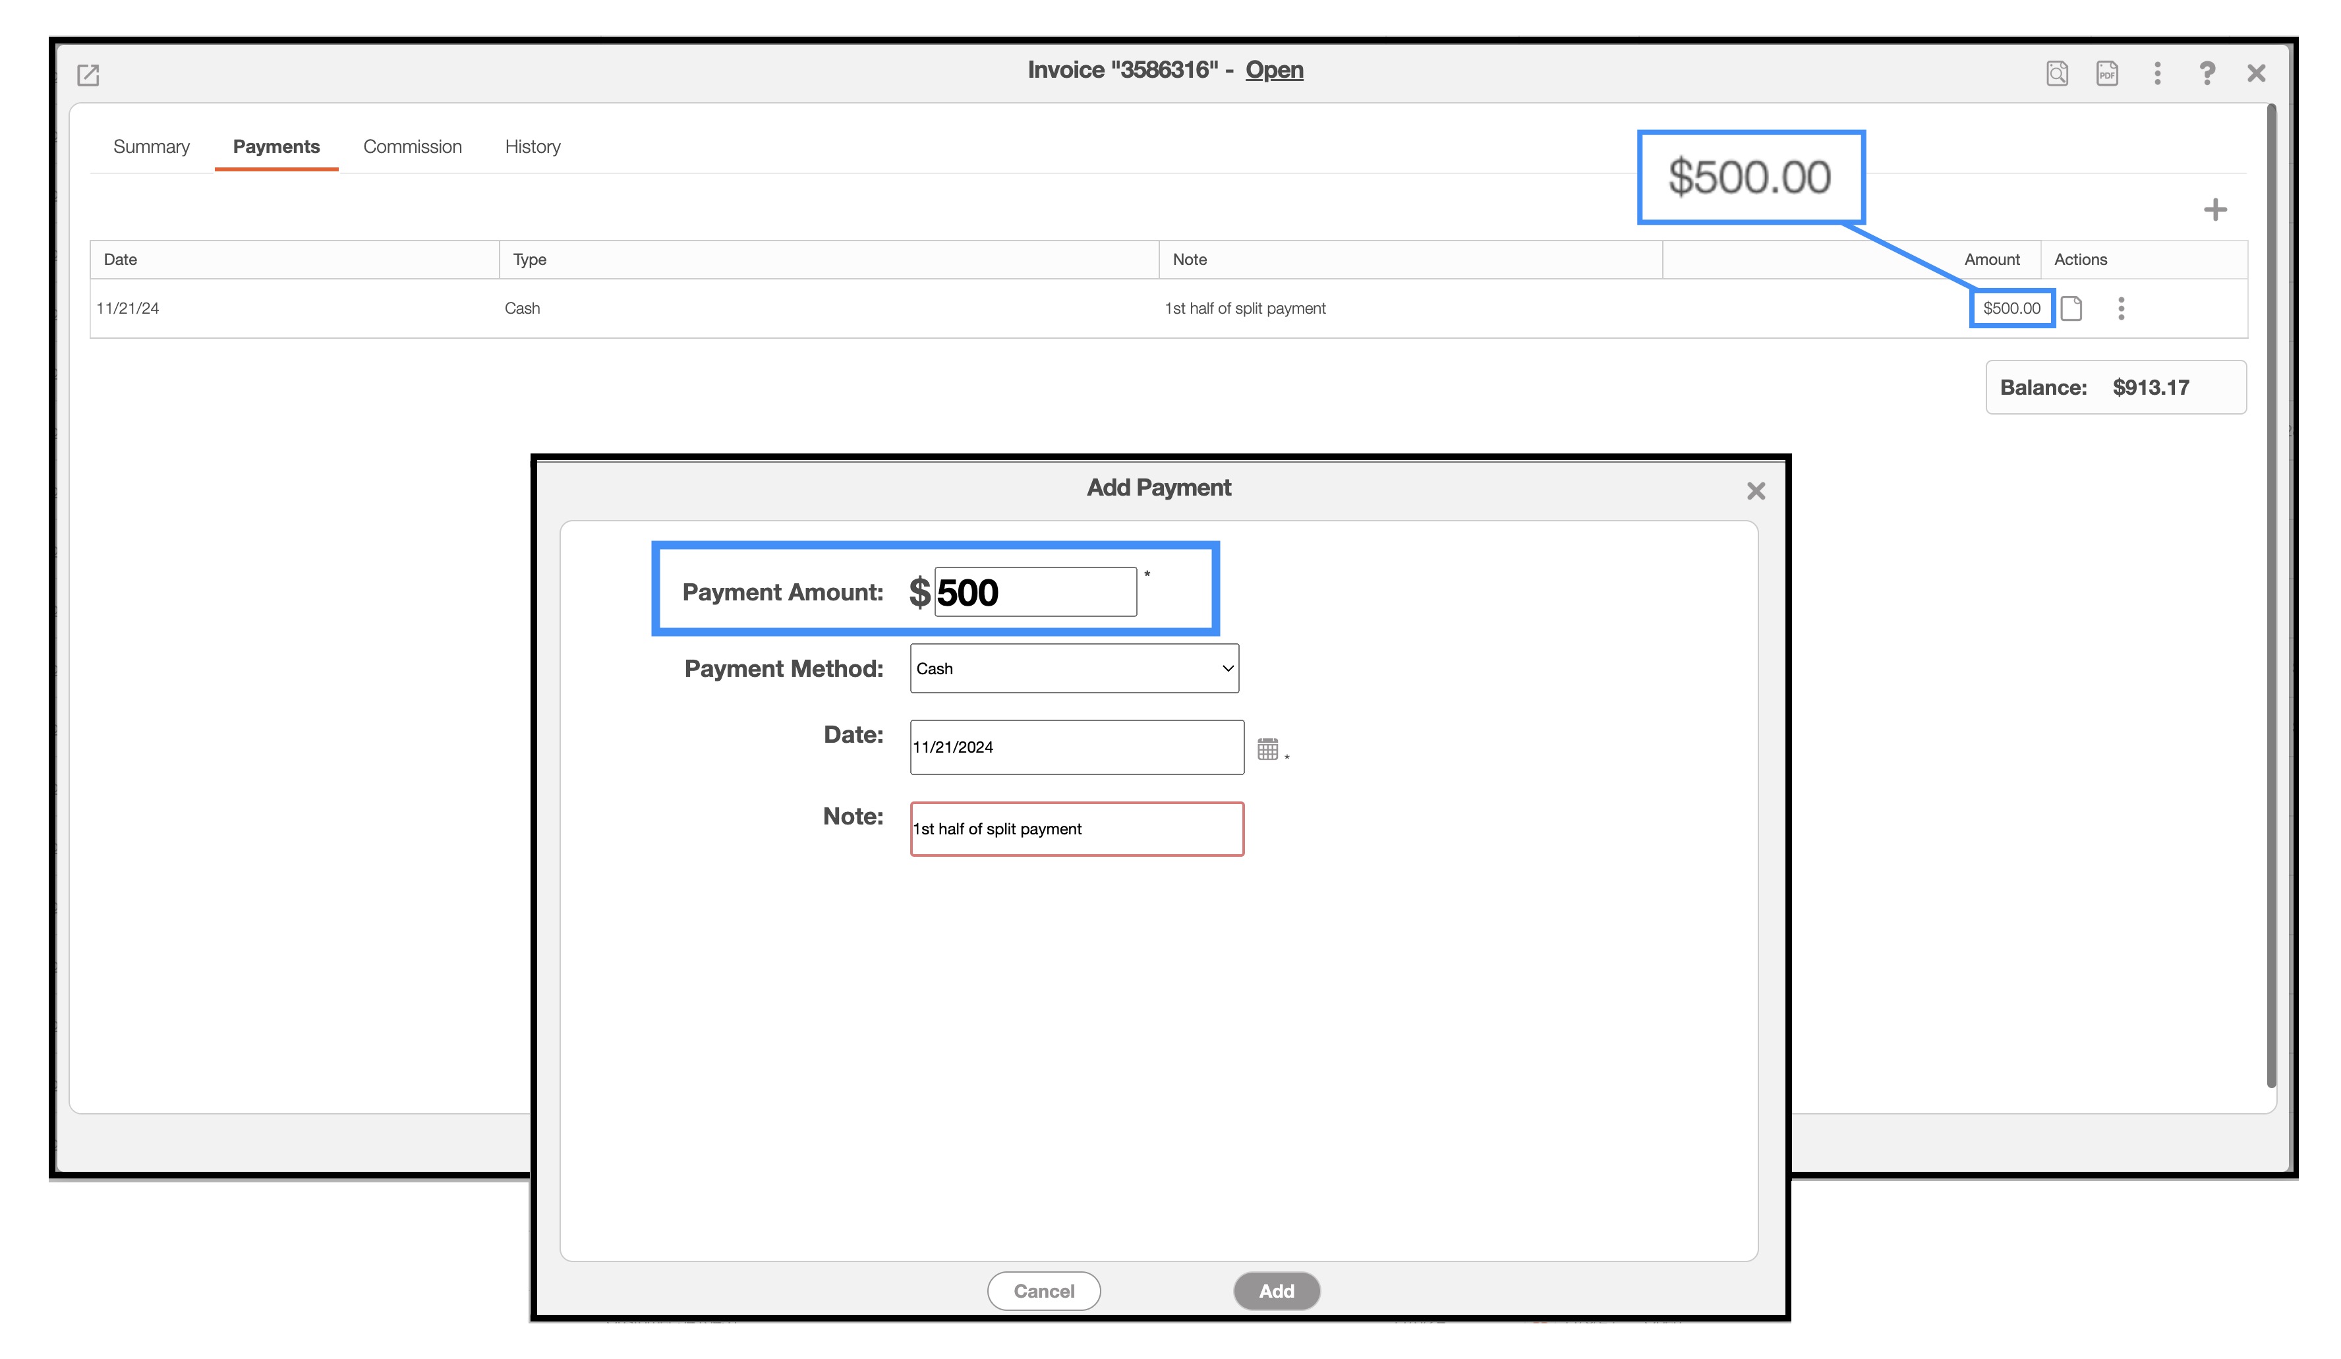Click the Date input field
2341x1359 pixels.
(1076, 748)
